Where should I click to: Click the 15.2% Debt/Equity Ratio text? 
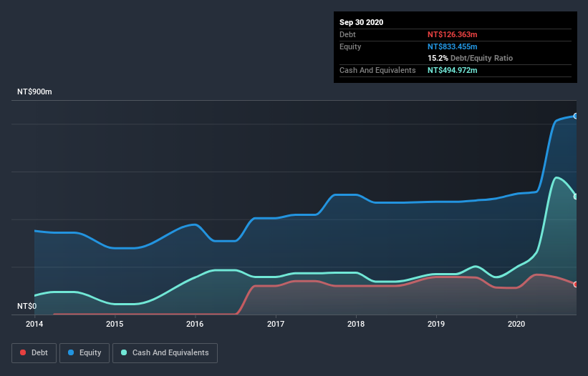(471, 58)
